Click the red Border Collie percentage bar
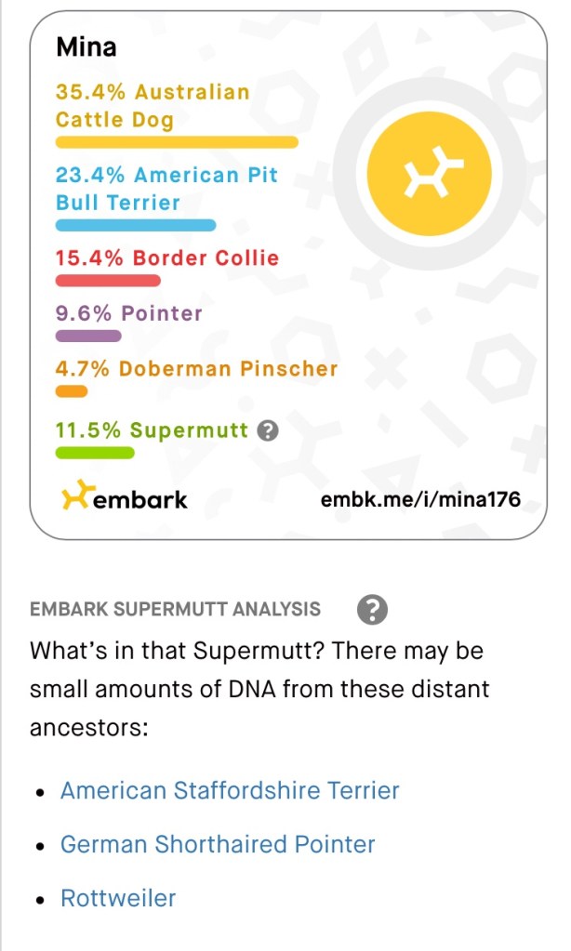 [x=108, y=280]
